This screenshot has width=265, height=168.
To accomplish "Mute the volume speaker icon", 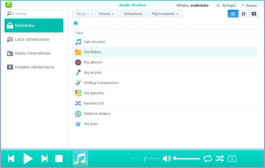I will click(x=167, y=159).
